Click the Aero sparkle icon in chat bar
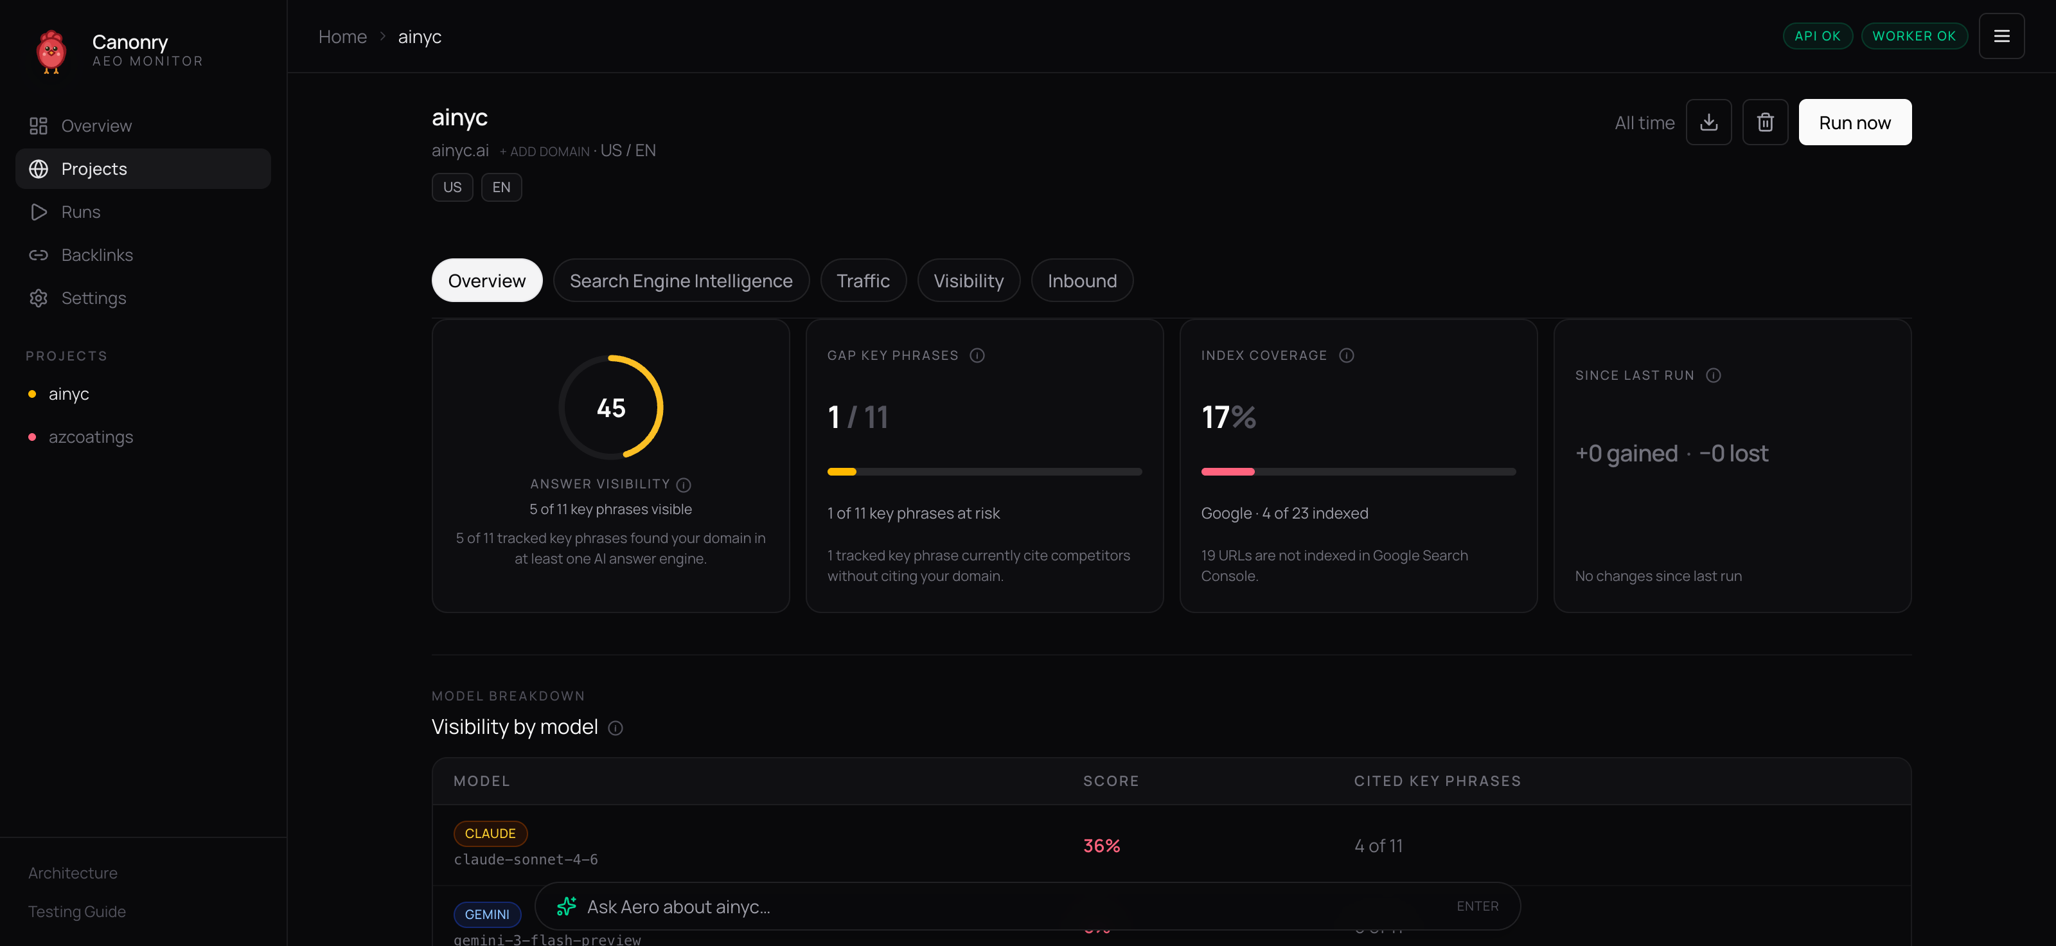This screenshot has height=946, width=2056. (x=567, y=906)
